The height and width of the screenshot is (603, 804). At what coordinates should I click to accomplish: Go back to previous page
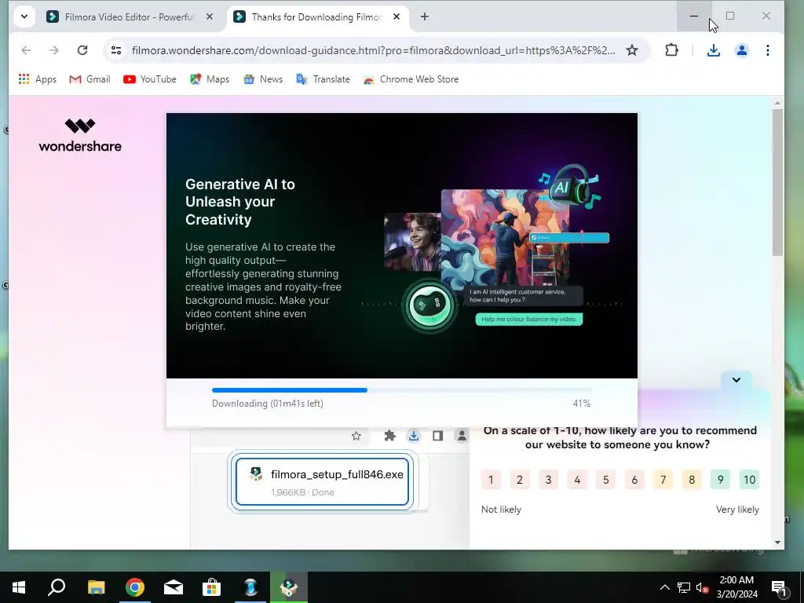(26, 50)
